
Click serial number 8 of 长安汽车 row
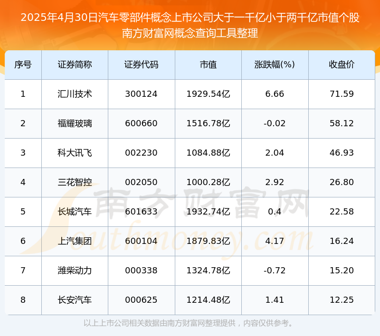(23, 300)
